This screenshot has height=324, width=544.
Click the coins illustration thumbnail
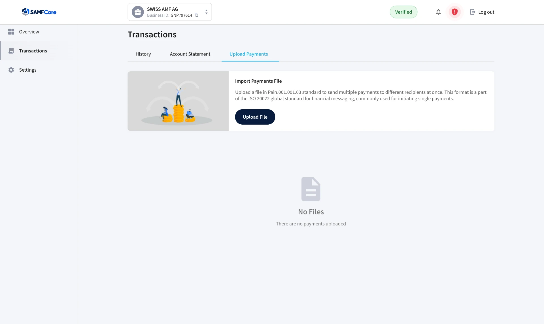pyautogui.click(x=178, y=101)
